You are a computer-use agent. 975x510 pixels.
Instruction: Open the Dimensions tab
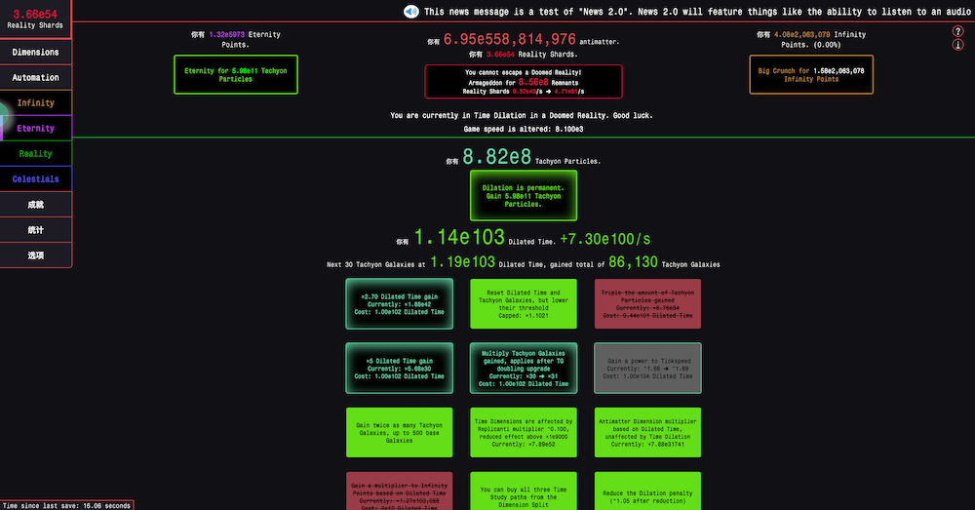(36, 53)
